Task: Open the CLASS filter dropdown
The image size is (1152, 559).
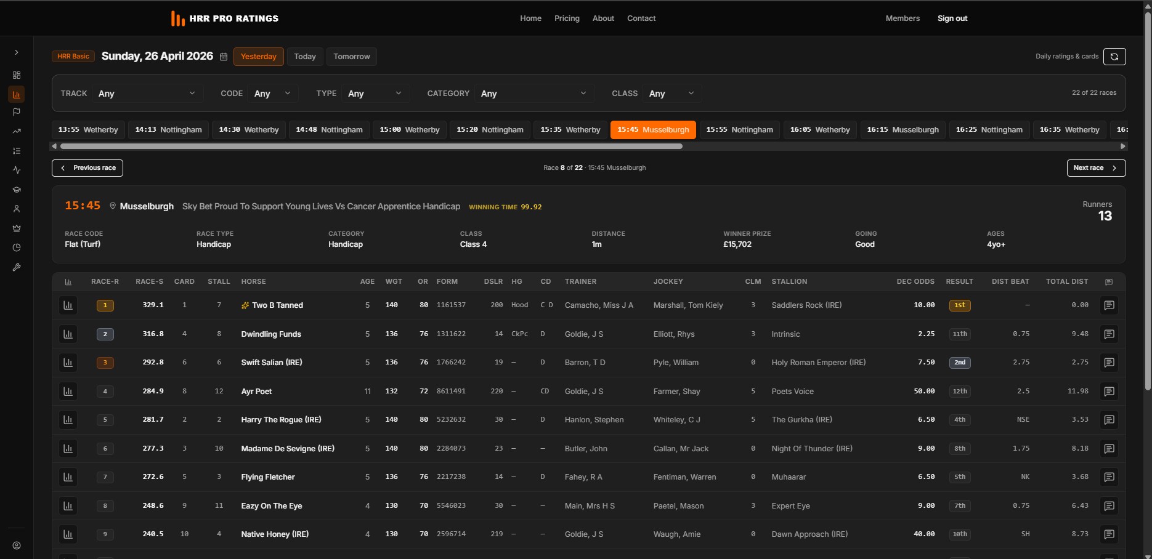Action: 671,94
